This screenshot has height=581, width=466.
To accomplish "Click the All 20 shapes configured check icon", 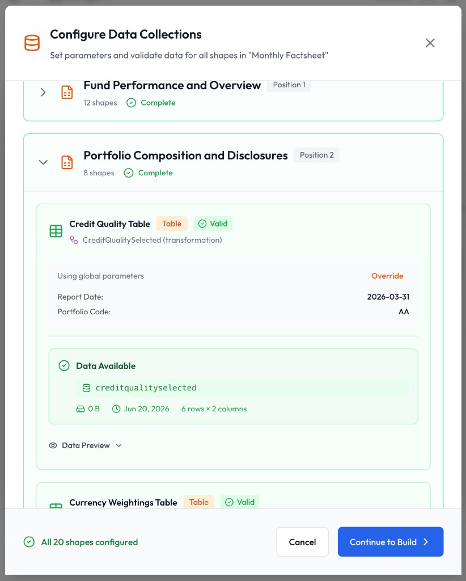I will tap(29, 542).
